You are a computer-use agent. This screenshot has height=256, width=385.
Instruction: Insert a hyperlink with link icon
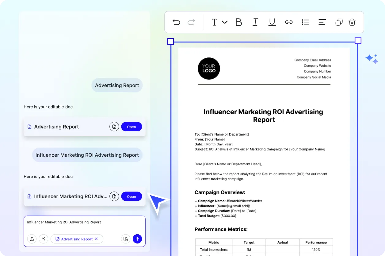[289, 22]
